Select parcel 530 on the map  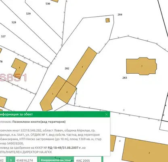[48, 4]
